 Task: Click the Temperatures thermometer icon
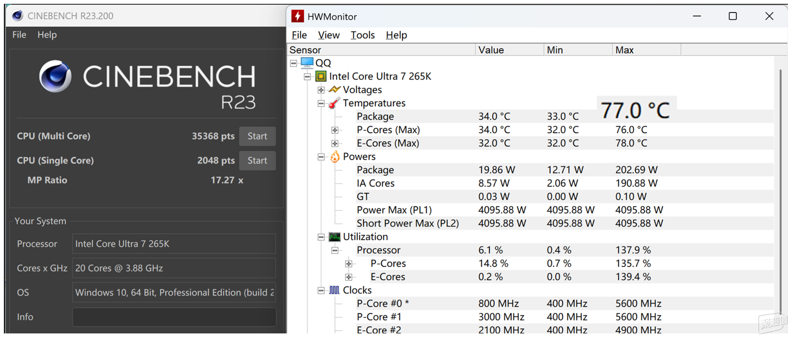(x=334, y=103)
